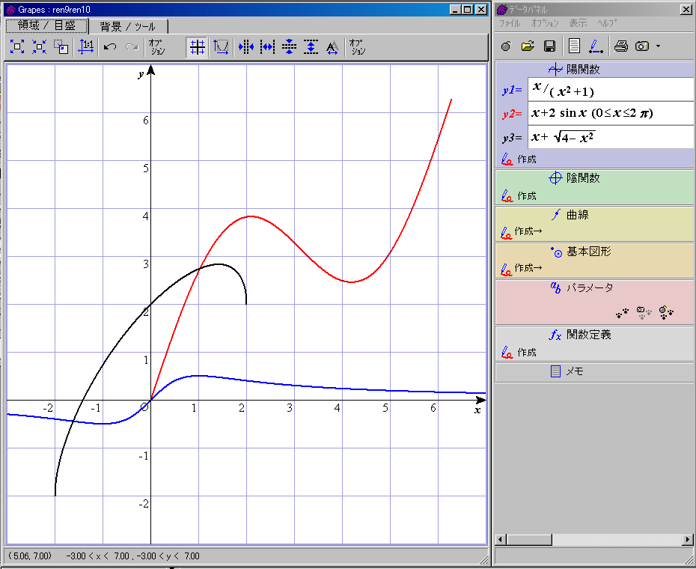The height and width of the screenshot is (569, 696).
Task: Click the text size 'A' icon
Action: (x=332, y=47)
